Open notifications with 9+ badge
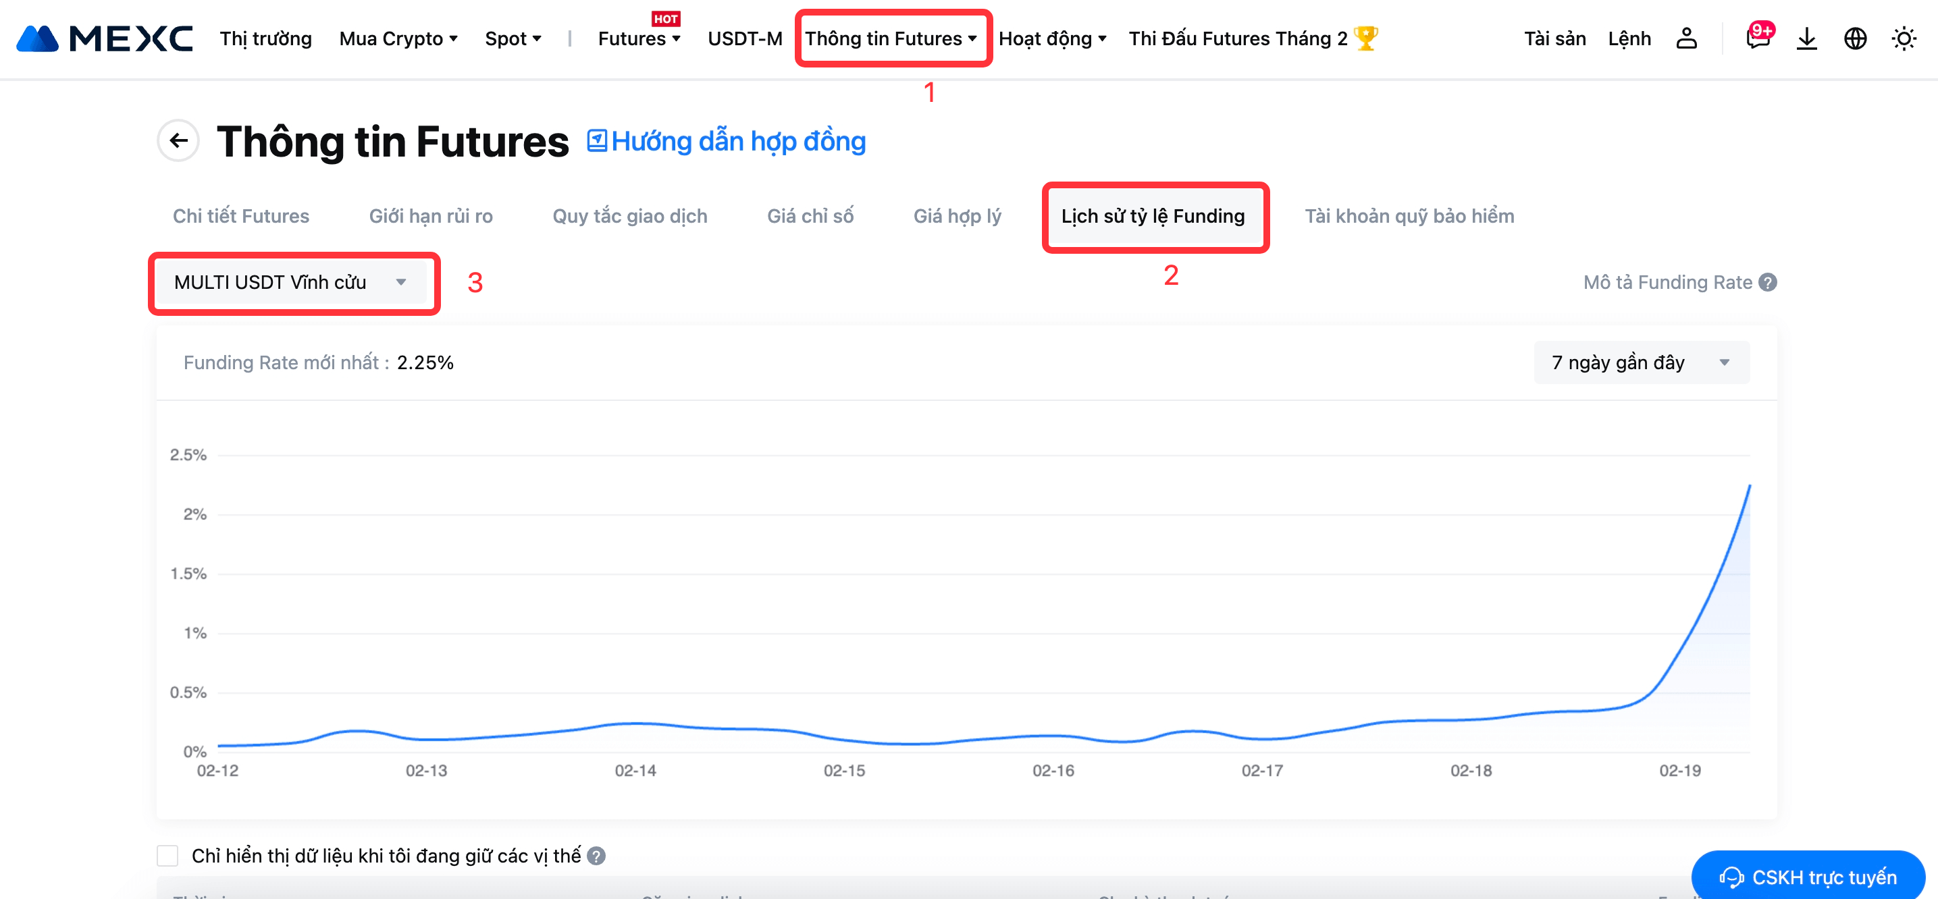The height and width of the screenshot is (899, 1938). click(x=1758, y=38)
